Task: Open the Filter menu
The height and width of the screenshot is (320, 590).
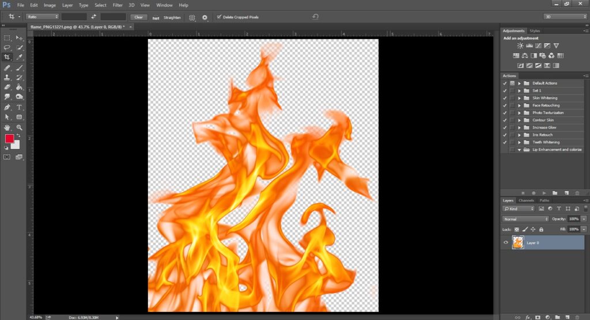Action: pos(118,5)
